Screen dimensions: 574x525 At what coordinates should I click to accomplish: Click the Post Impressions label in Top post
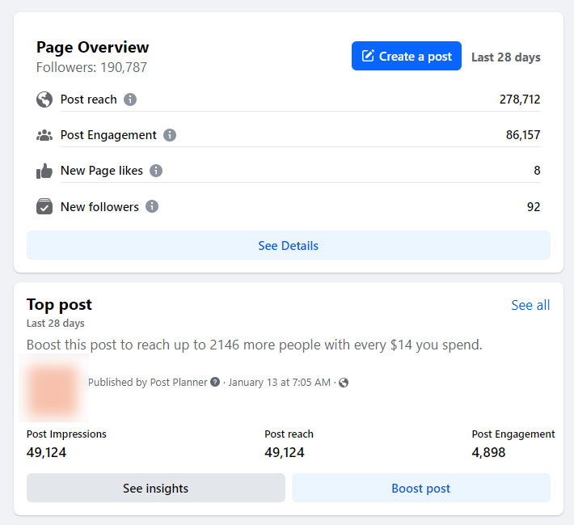click(66, 434)
